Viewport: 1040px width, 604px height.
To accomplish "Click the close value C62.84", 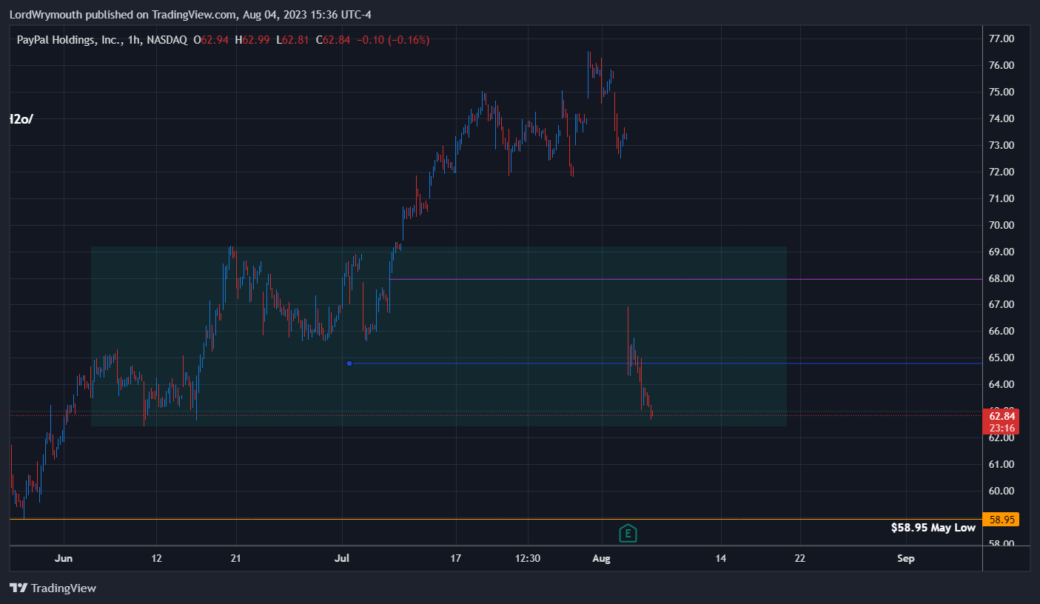I will [333, 40].
